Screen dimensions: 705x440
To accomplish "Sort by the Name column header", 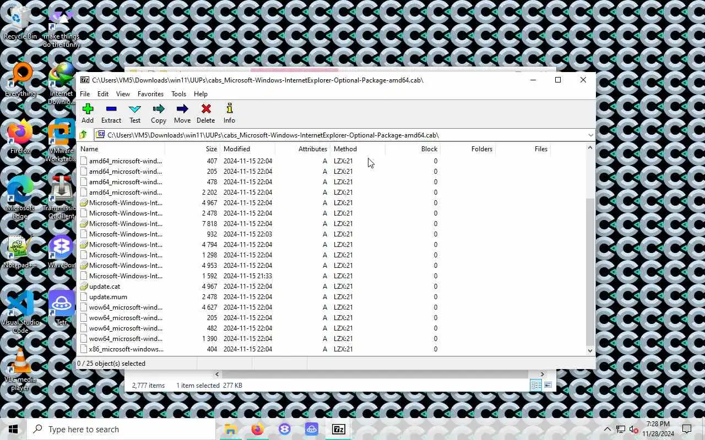I will coord(121,149).
